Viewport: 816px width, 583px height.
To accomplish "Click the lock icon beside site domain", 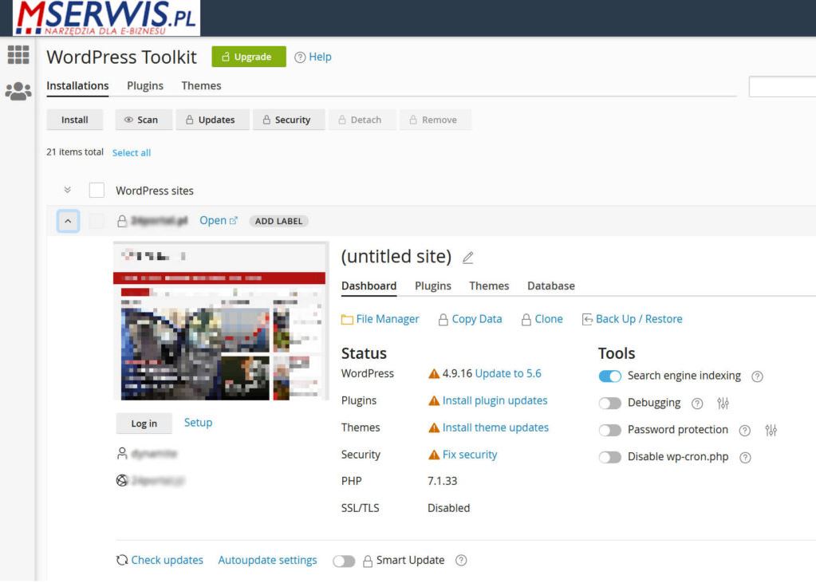I will click(122, 221).
